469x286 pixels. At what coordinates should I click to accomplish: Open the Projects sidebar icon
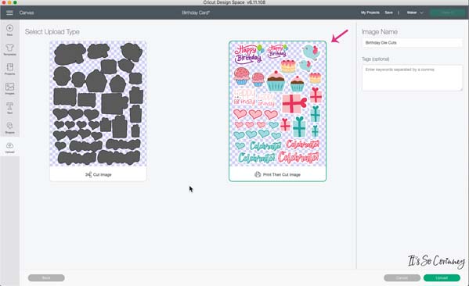pos(9,69)
